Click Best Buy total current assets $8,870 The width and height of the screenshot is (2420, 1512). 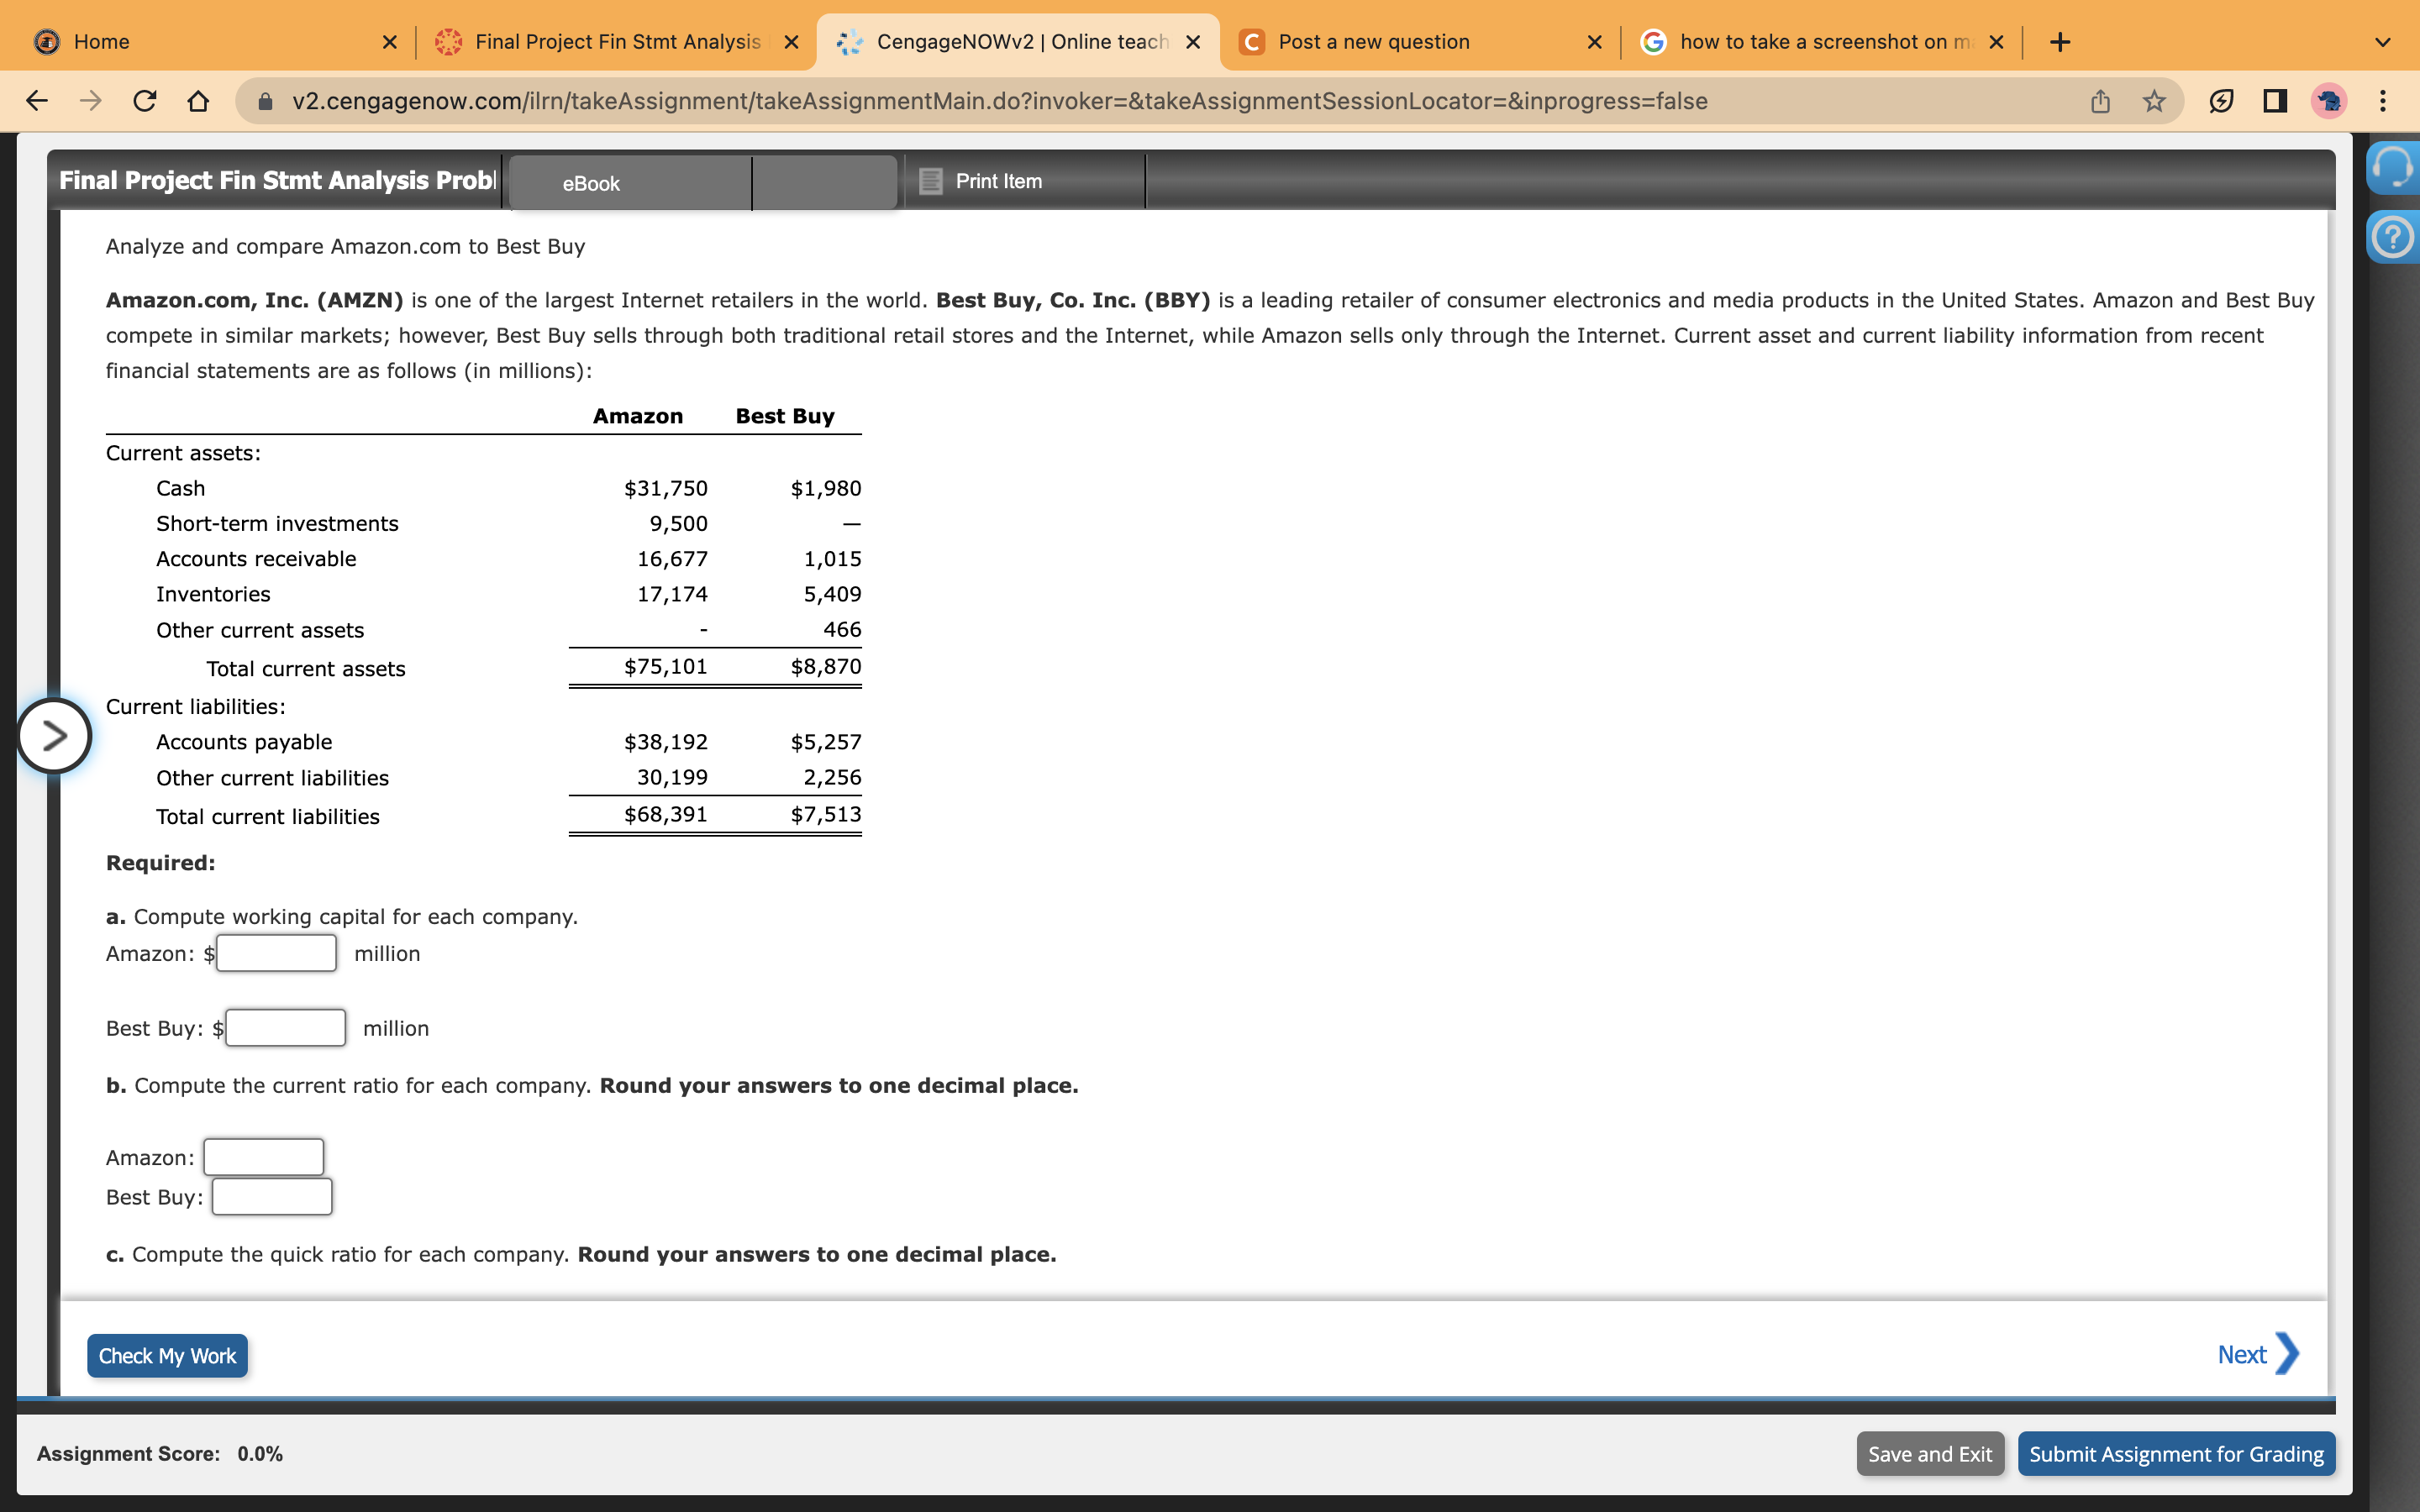click(x=826, y=667)
